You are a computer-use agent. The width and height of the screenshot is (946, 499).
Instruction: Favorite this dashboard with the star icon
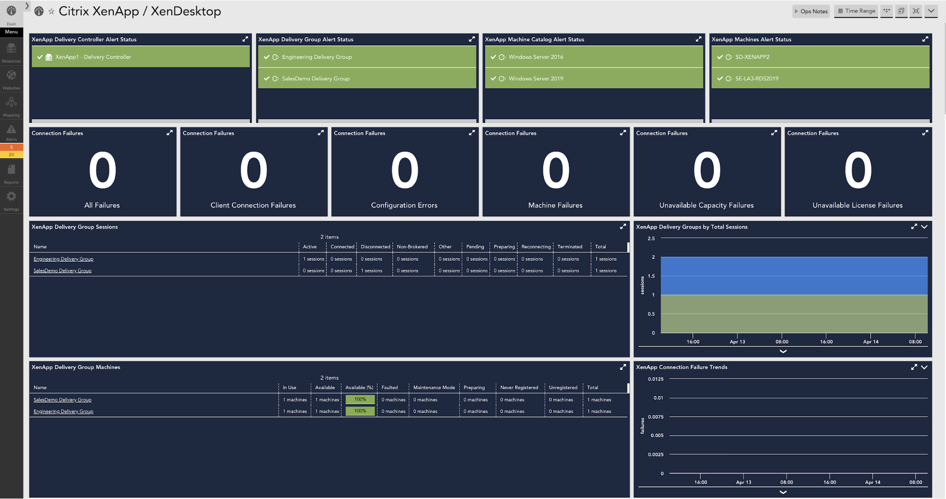[51, 11]
